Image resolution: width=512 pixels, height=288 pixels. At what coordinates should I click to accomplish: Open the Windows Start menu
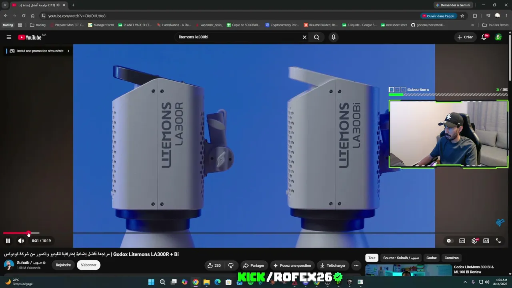pos(151,282)
